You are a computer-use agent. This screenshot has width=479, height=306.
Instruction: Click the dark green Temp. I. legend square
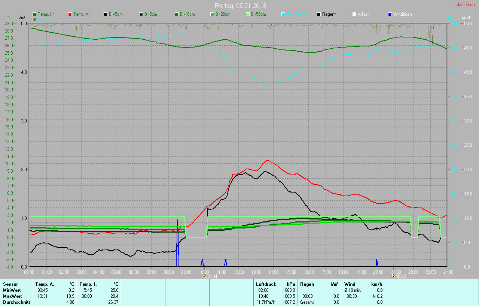(34, 14)
